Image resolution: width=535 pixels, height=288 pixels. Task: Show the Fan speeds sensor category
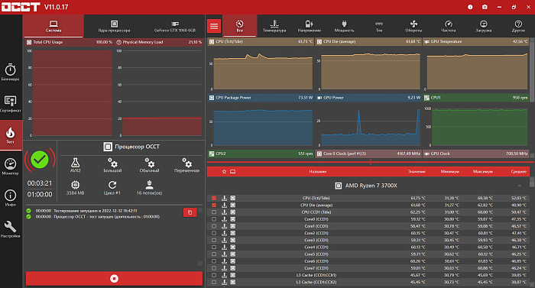tap(413, 26)
